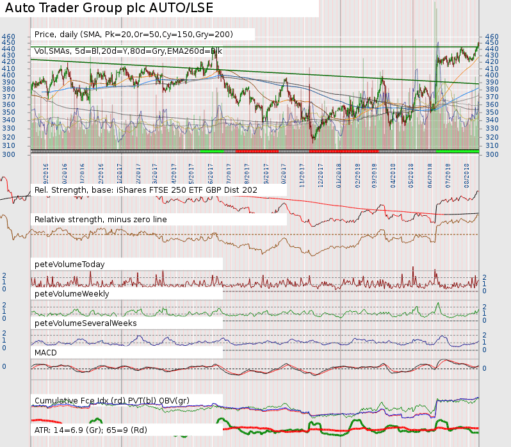
Task: Click 430 on the right price axis
Action: pyautogui.click(x=492, y=56)
